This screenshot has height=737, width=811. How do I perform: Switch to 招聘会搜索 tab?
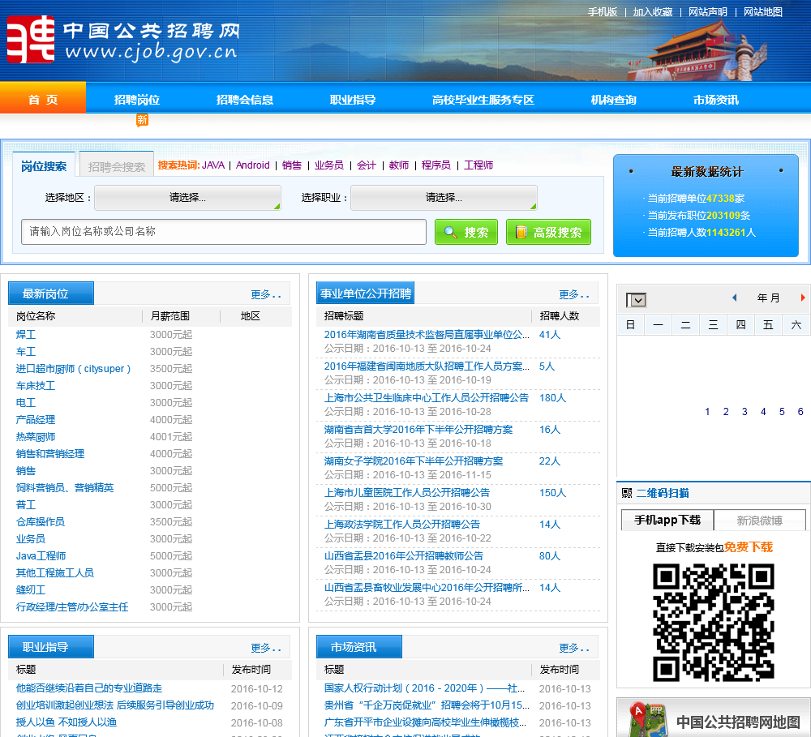coord(117,167)
